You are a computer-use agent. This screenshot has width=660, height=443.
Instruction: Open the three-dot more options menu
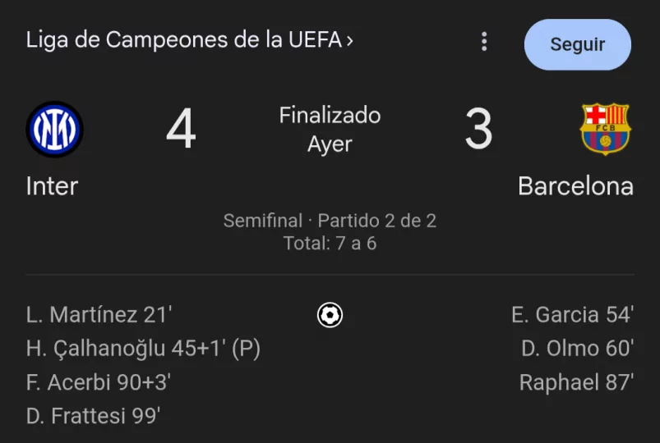484,42
